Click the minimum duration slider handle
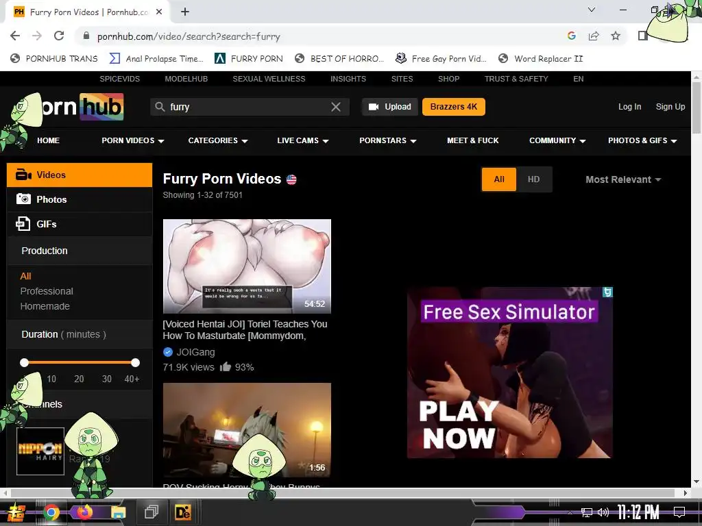Screen dimensions: 702x526 click(24, 362)
